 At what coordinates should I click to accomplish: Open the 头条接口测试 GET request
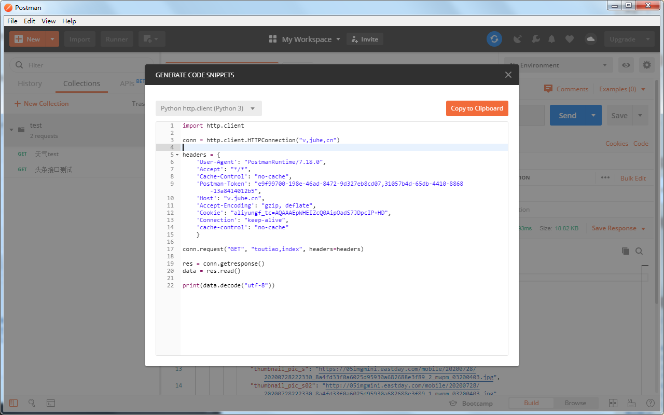(53, 170)
